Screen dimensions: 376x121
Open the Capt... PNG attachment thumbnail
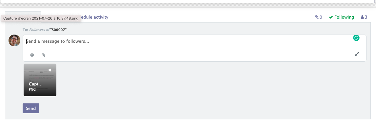(x=40, y=80)
